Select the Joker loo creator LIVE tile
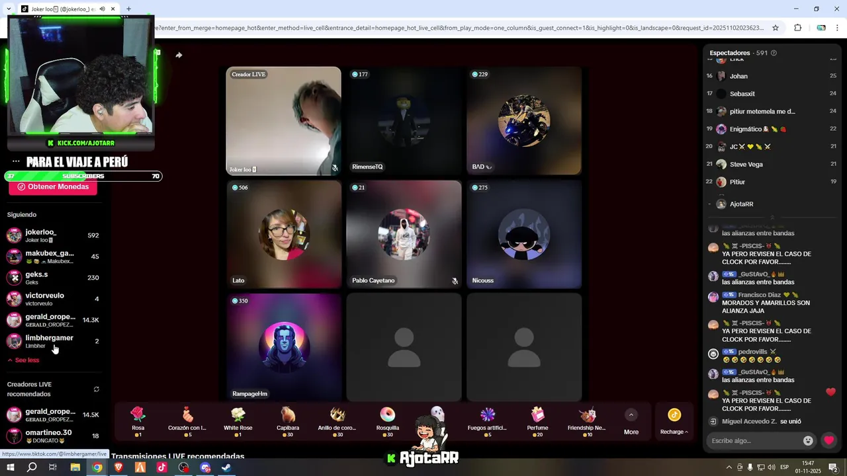 [284, 121]
